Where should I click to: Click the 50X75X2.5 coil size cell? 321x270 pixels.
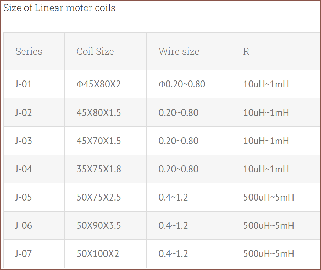(x=99, y=197)
